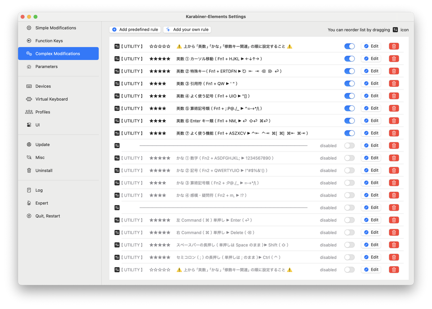Click the Quit, Restart bolt icon
Image resolution: width=432 pixels, height=309 pixels.
(29, 216)
